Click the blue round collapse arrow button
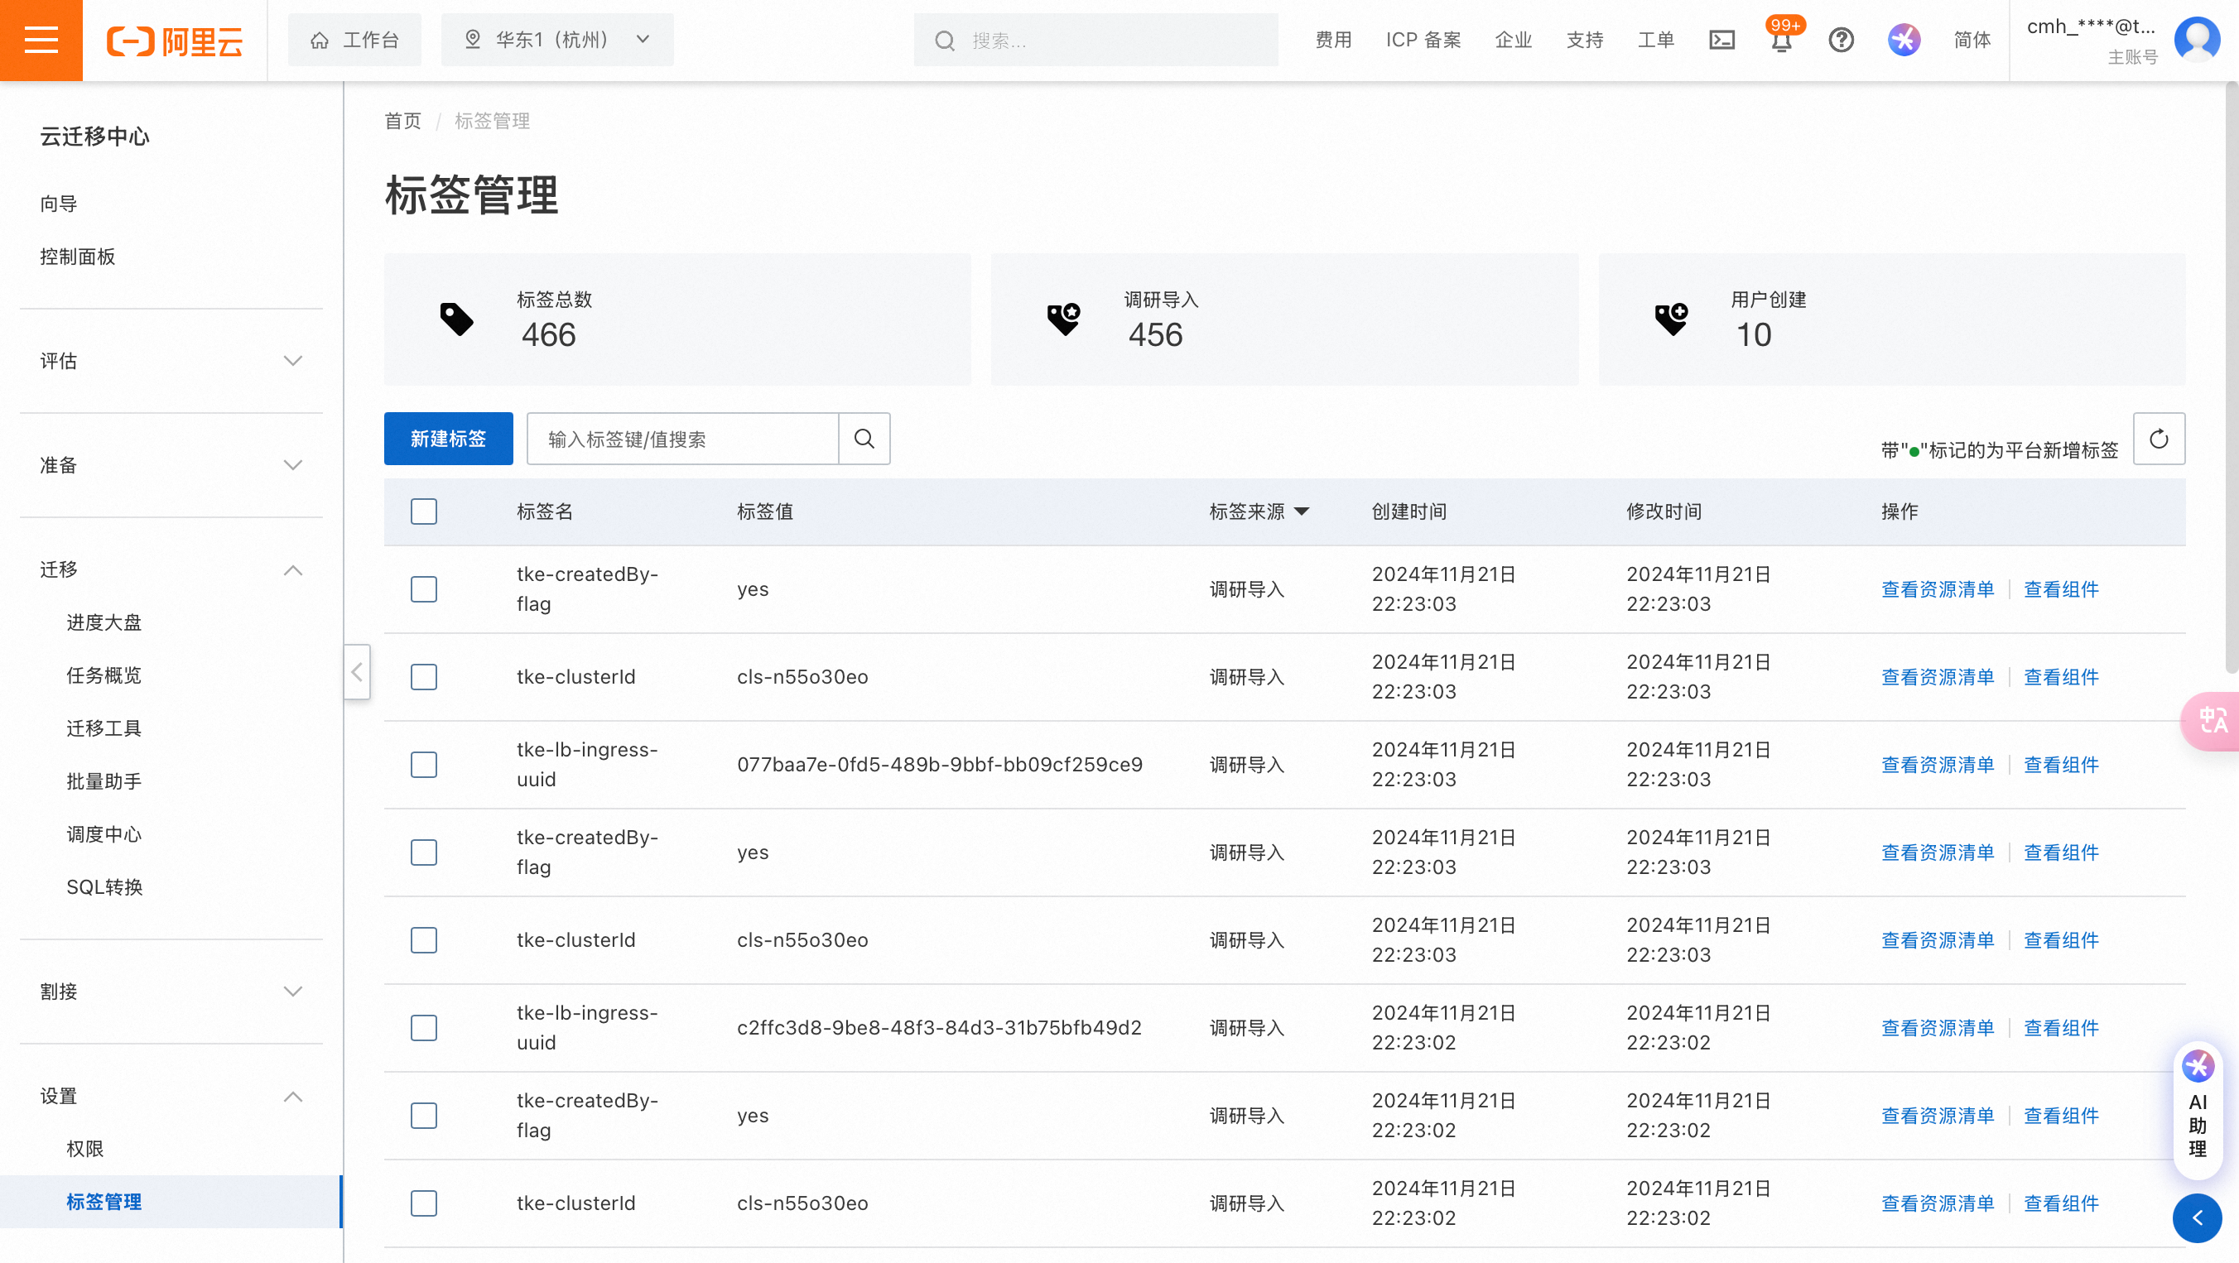The height and width of the screenshot is (1263, 2239). click(2197, 1218)
